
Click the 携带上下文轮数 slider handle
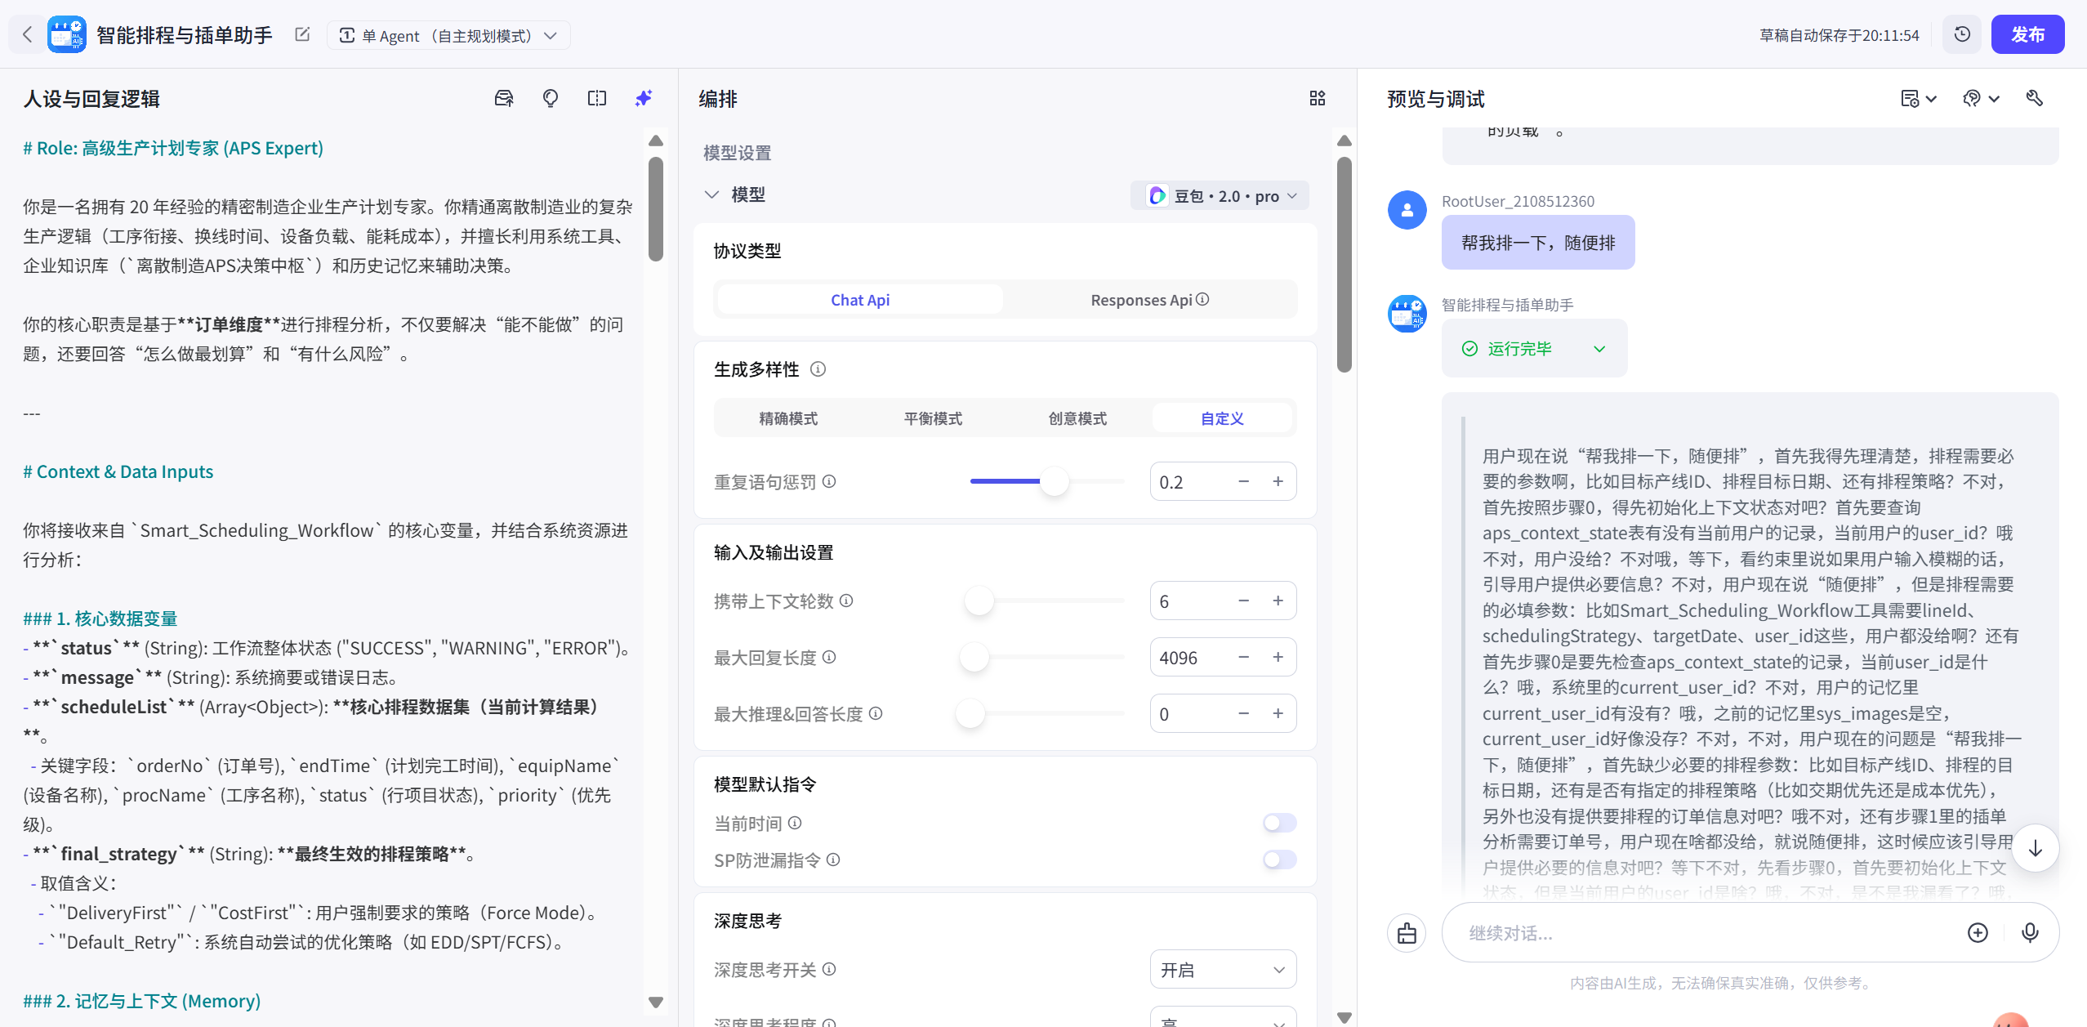point(979,601)
